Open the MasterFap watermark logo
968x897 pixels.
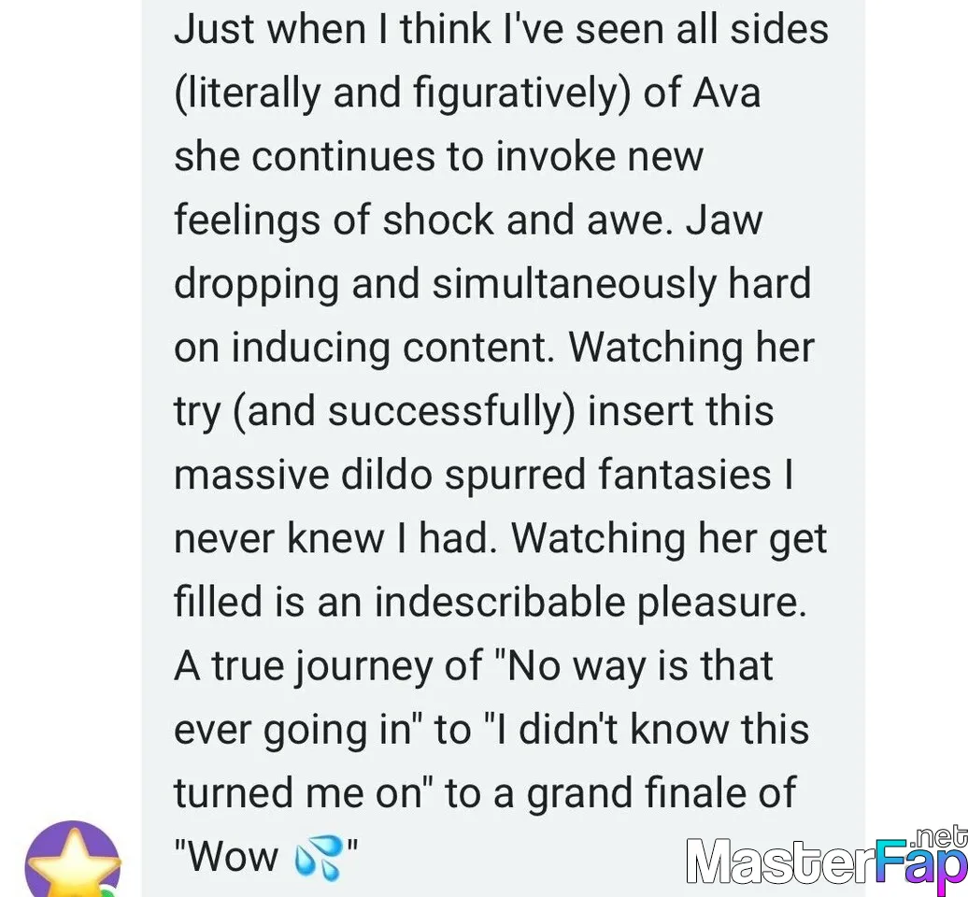[x=827, y=860]
